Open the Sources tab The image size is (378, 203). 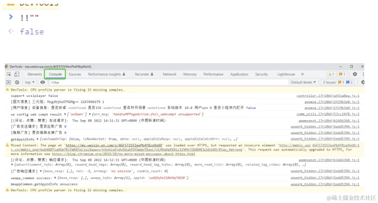[75, 74]
